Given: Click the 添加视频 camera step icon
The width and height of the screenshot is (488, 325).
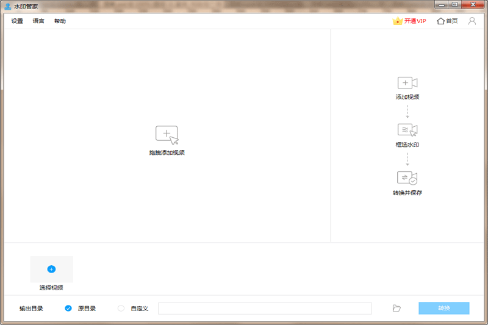Looking at the screenshot, I should [x=407, y=83].
